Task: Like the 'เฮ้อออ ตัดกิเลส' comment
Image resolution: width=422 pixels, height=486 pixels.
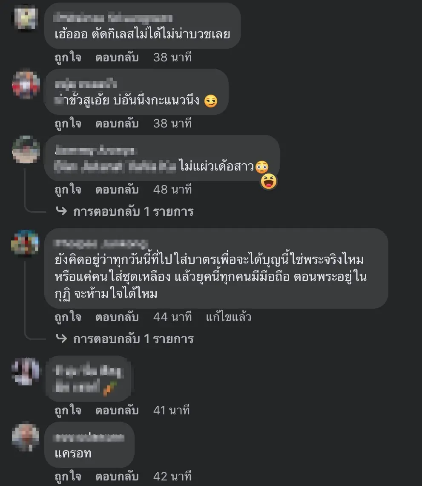Action: (68, 58)
